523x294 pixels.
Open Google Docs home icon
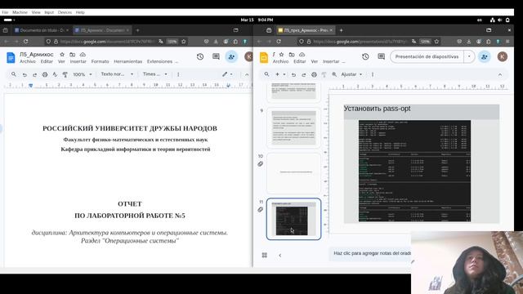[x=11, y=58]
